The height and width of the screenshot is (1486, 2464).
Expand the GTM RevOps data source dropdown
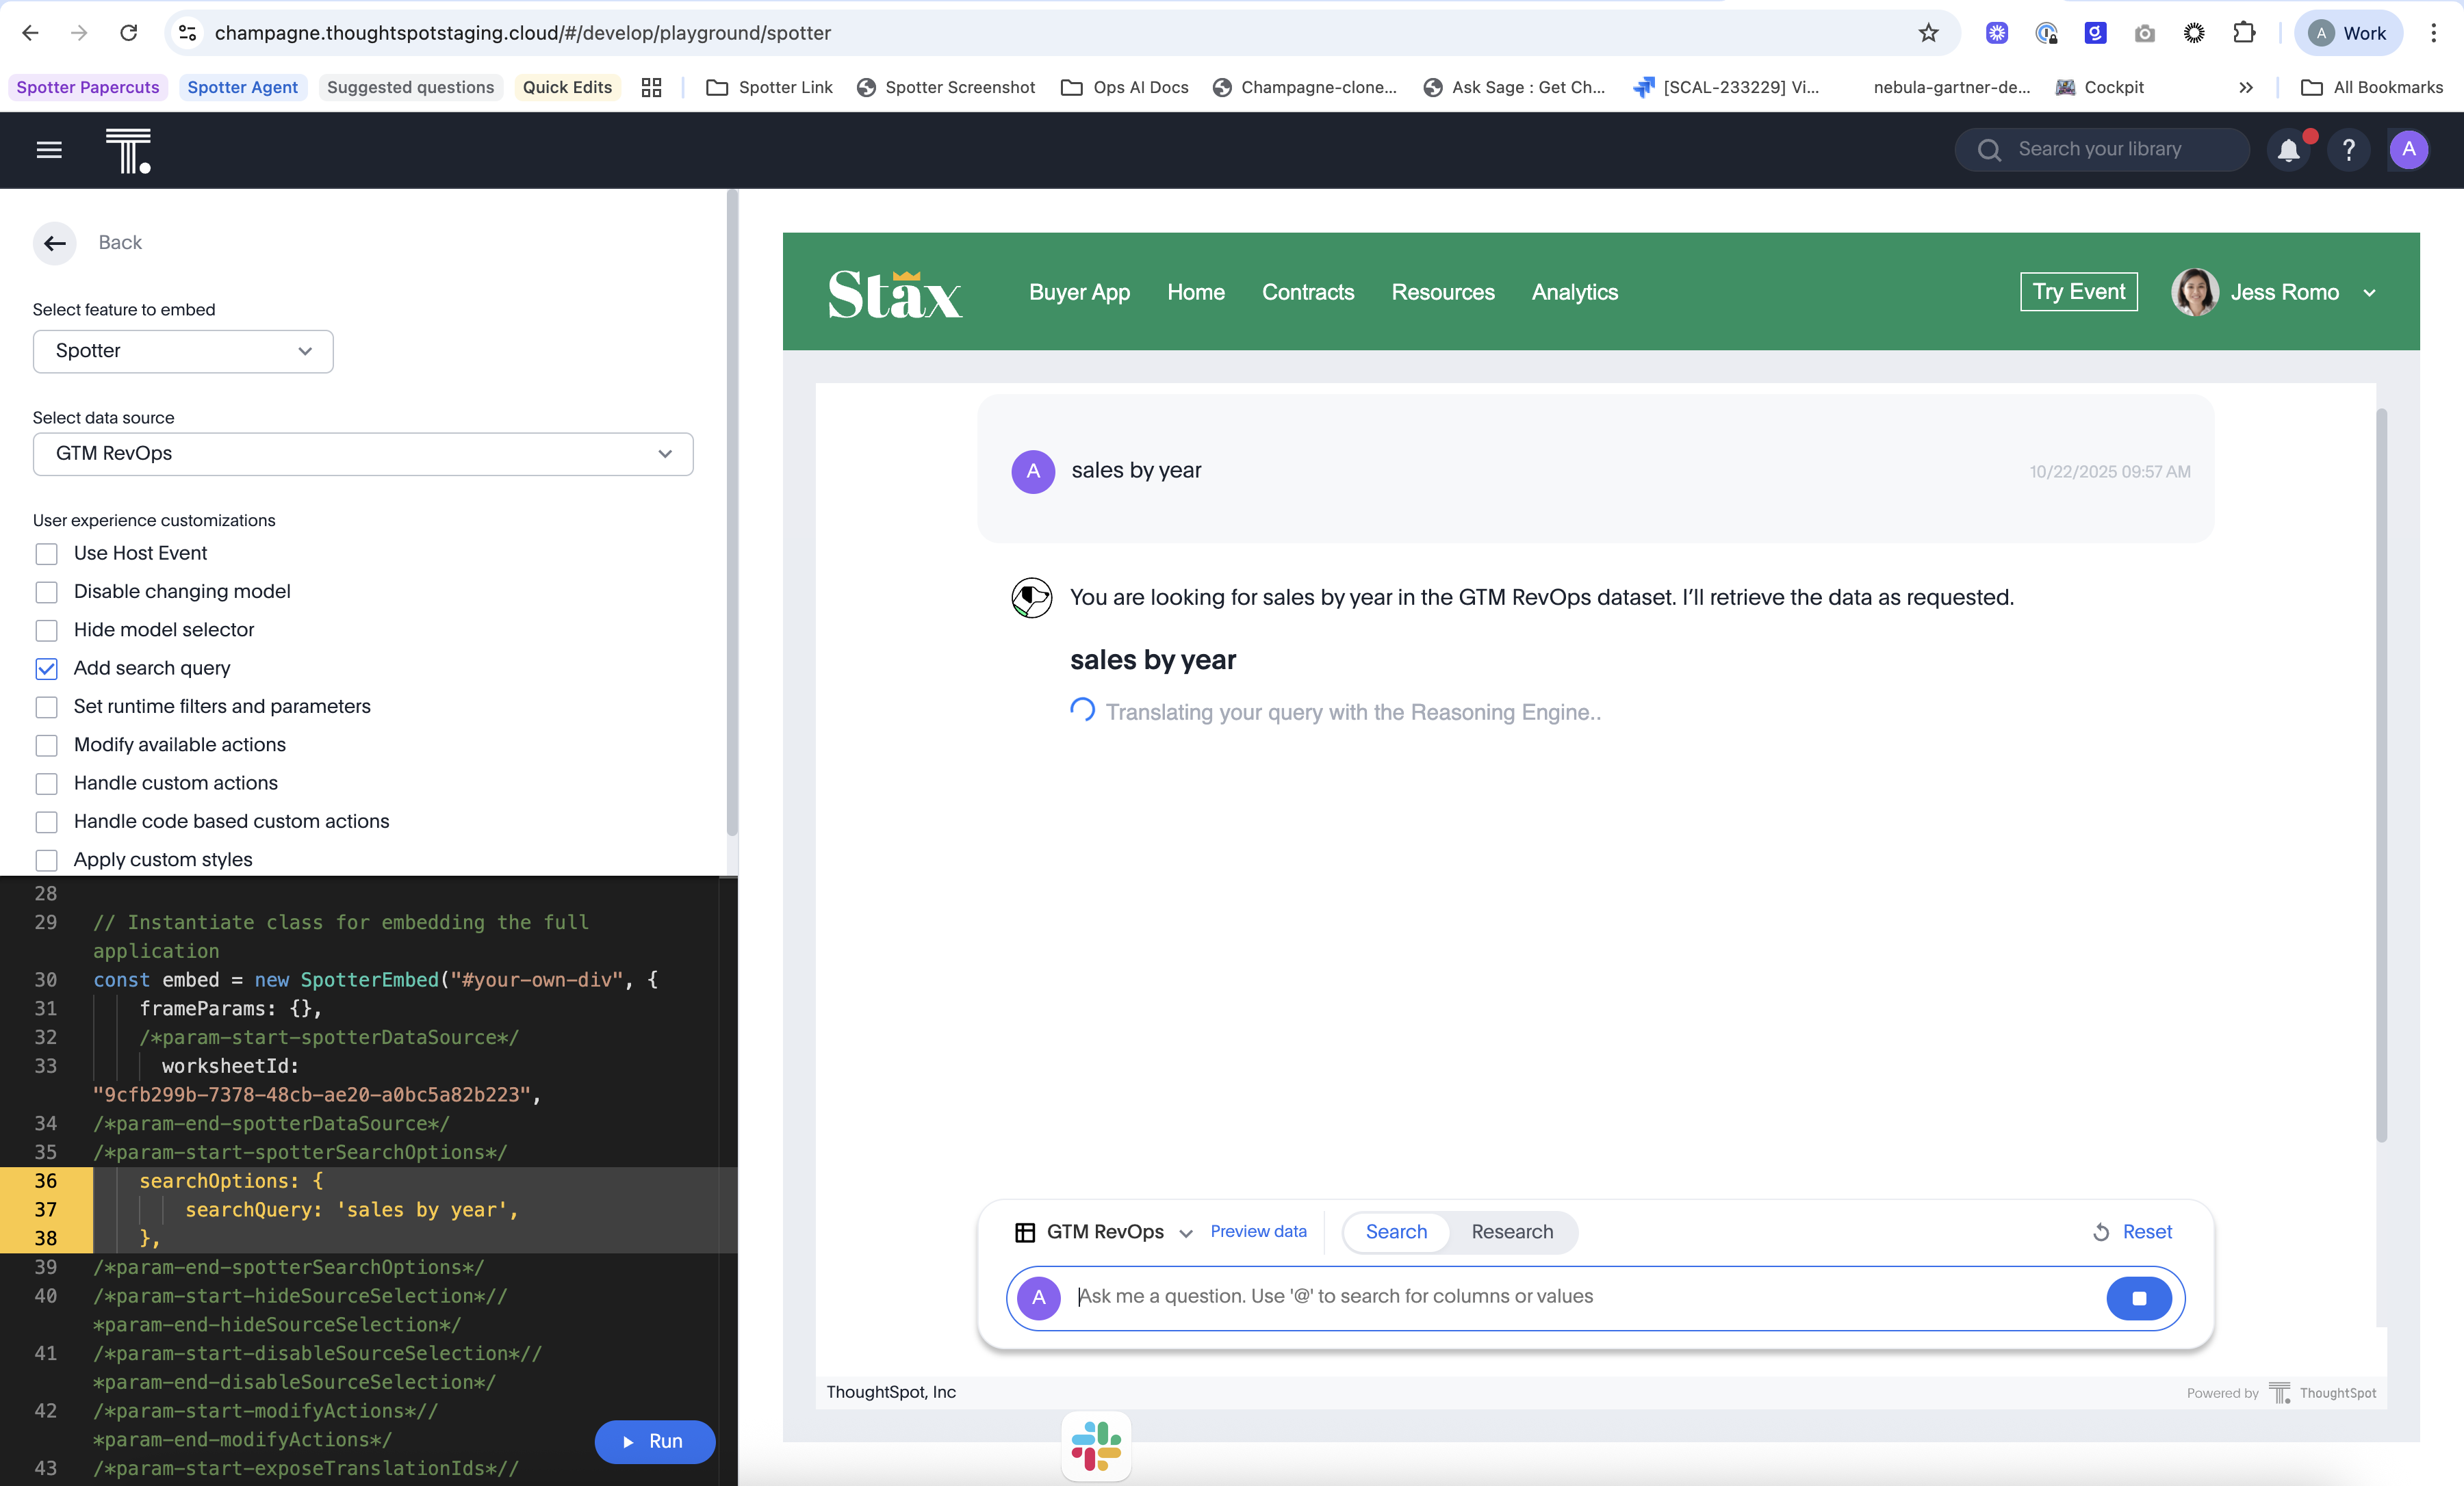[x=363, y=454]
